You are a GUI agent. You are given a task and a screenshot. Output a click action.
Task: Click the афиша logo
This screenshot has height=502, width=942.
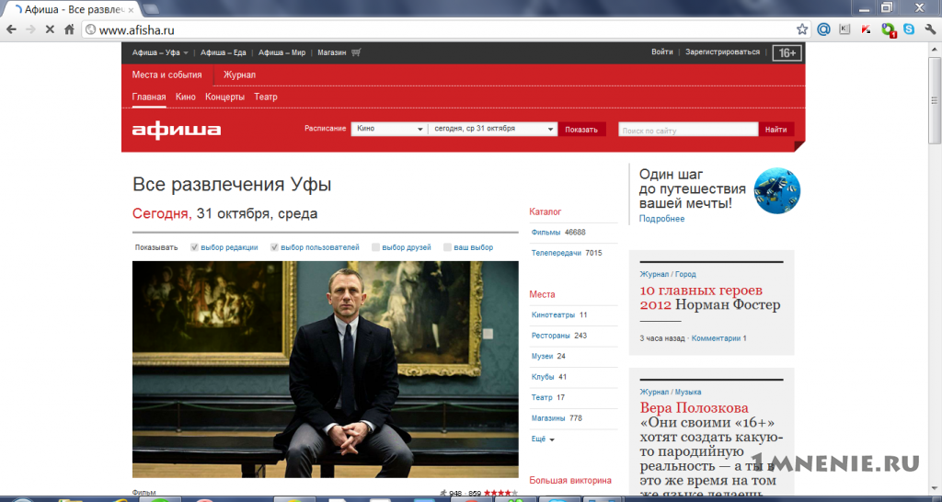[177, 131]
